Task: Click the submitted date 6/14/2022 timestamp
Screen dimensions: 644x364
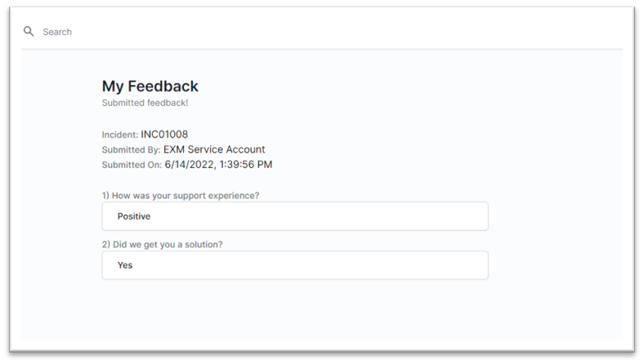Action: [218, 165]
